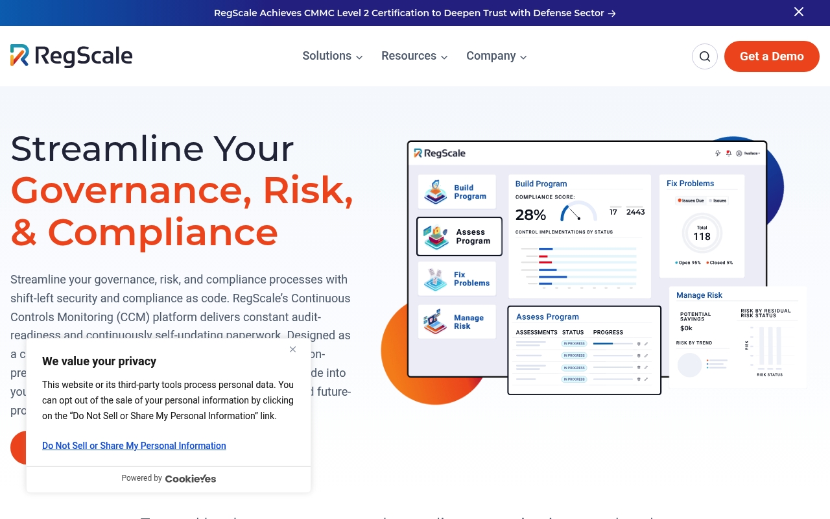Screen dimensions: 830x519
Task: Close the privacy cookie popup
Action: pyautogui.click(x=292, y=349)
